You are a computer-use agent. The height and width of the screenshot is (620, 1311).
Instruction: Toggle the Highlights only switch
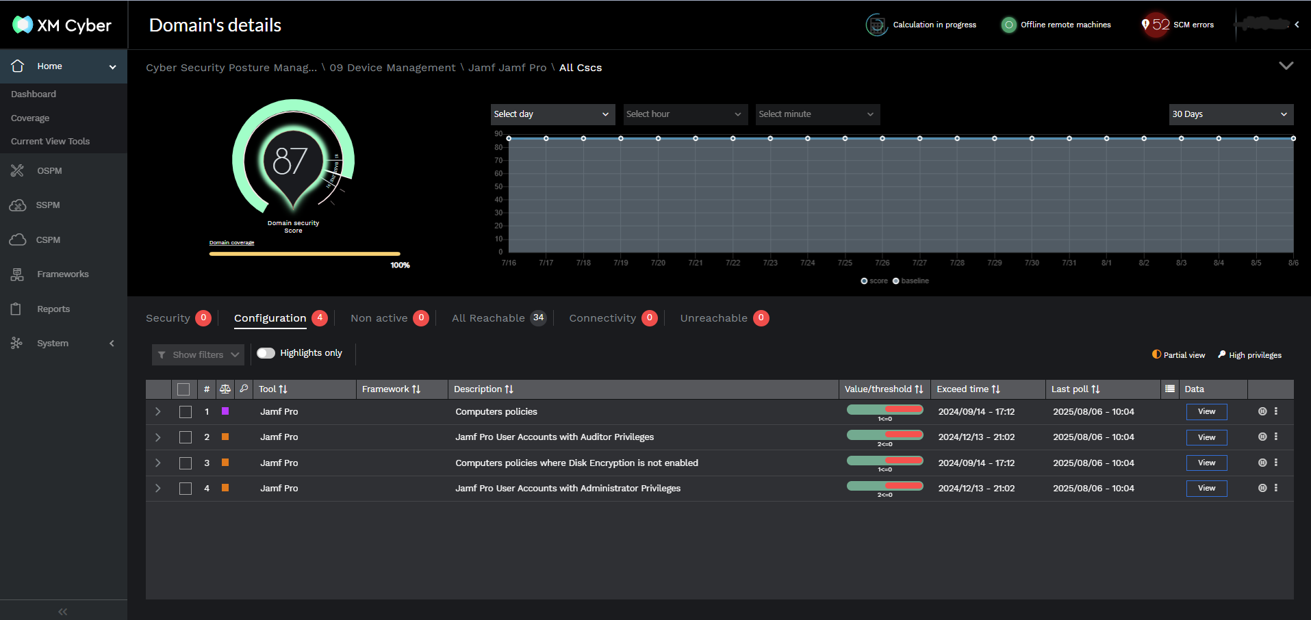tap(266, 353)
